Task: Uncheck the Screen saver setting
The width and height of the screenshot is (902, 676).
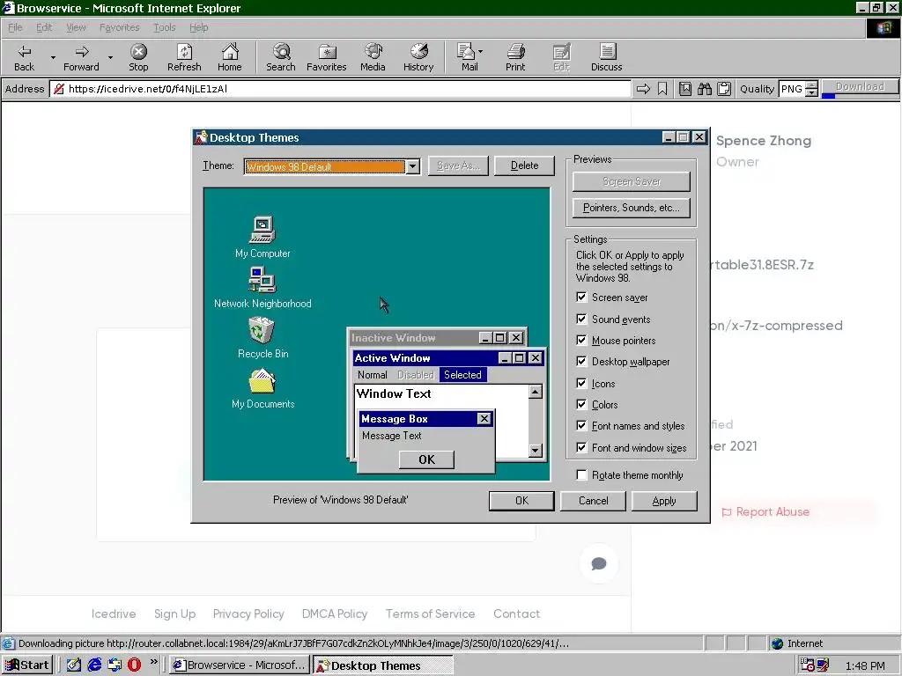Action: pyautogui.click(x=581, y=298)
